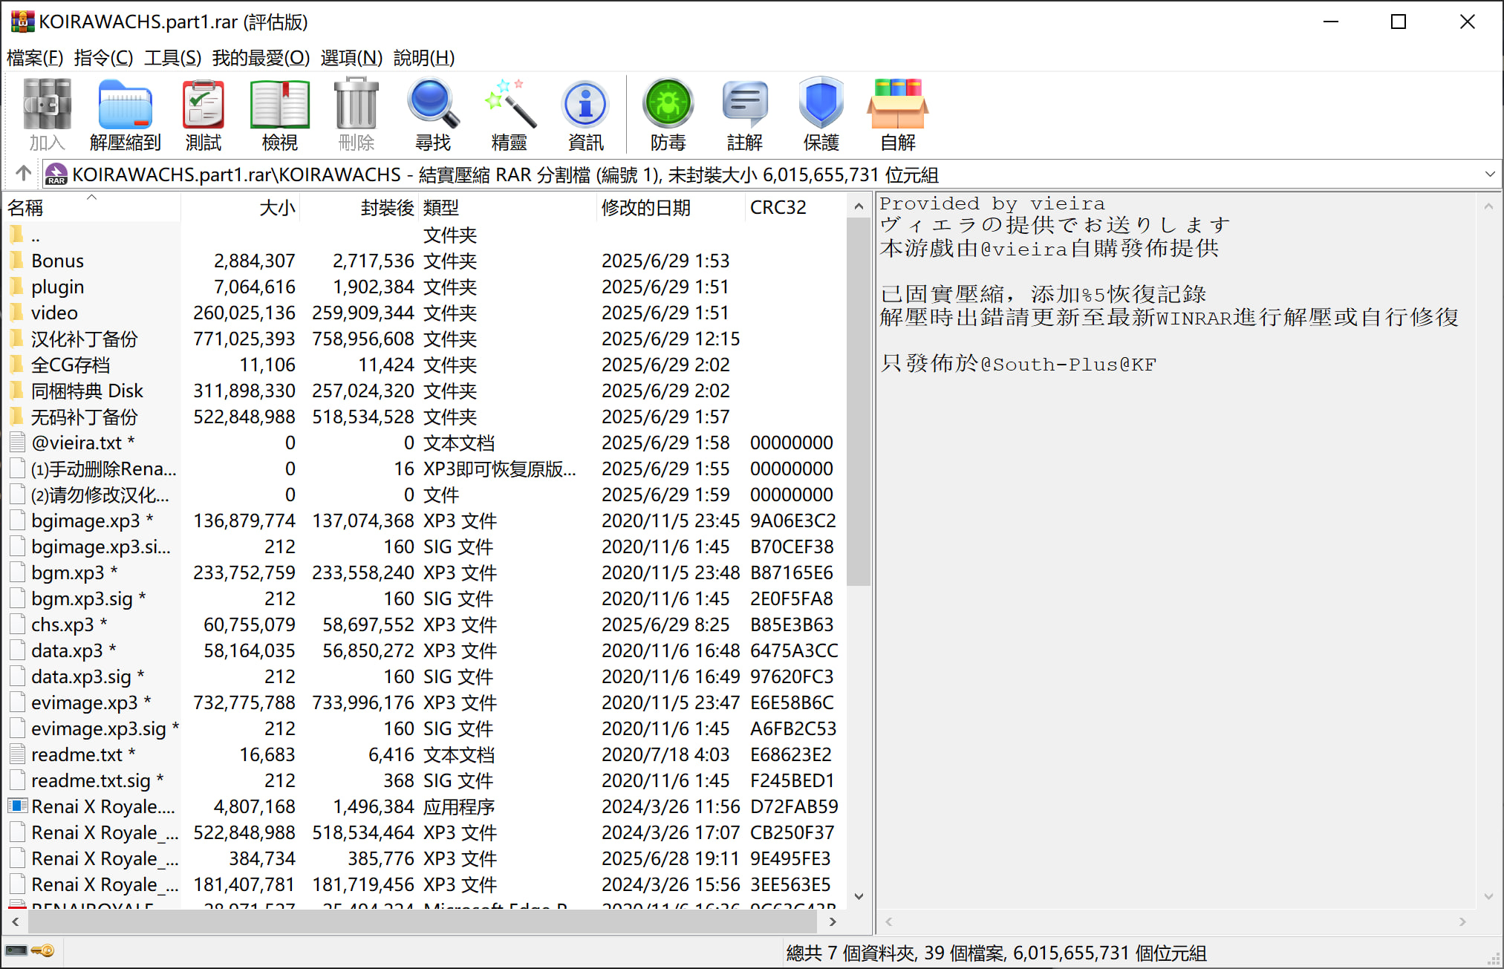Viewport: 1504px width, 969px height.
Task: Open the 選項(N) menu
Action: coord(351,58)
